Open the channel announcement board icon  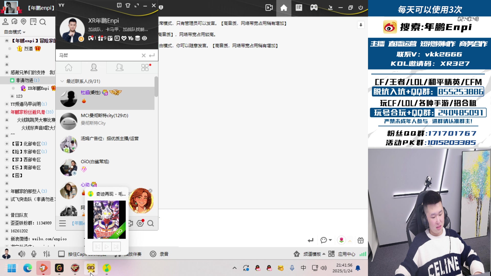tap(33, 22)
